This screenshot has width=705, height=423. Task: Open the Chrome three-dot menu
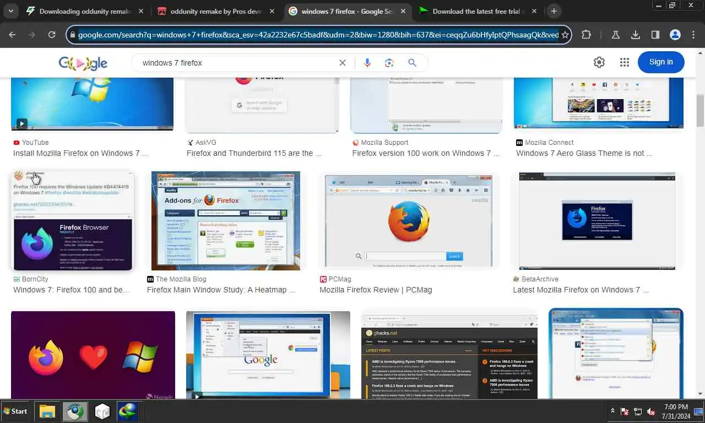(693, 35)
